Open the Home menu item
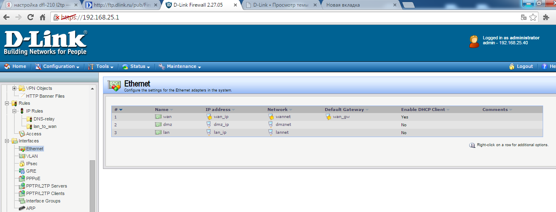Screen dimensions: 556x212 [15, 66]
